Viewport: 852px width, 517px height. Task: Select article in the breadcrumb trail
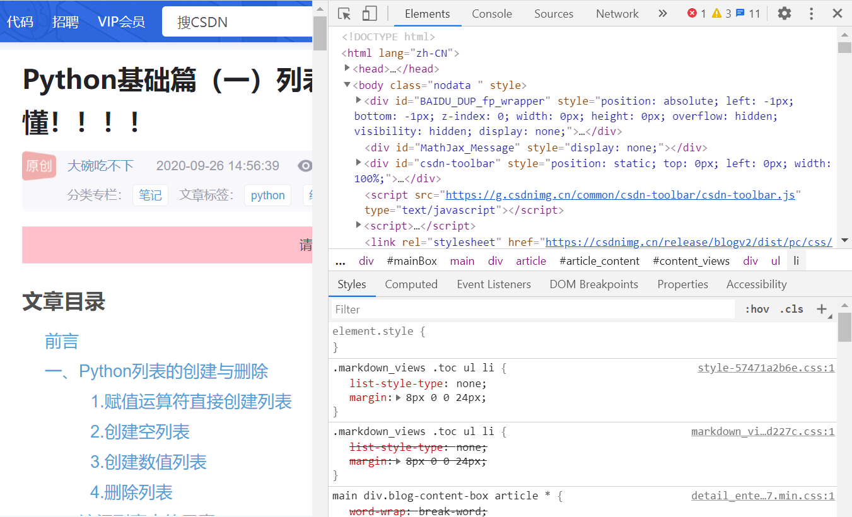(531, 261)
